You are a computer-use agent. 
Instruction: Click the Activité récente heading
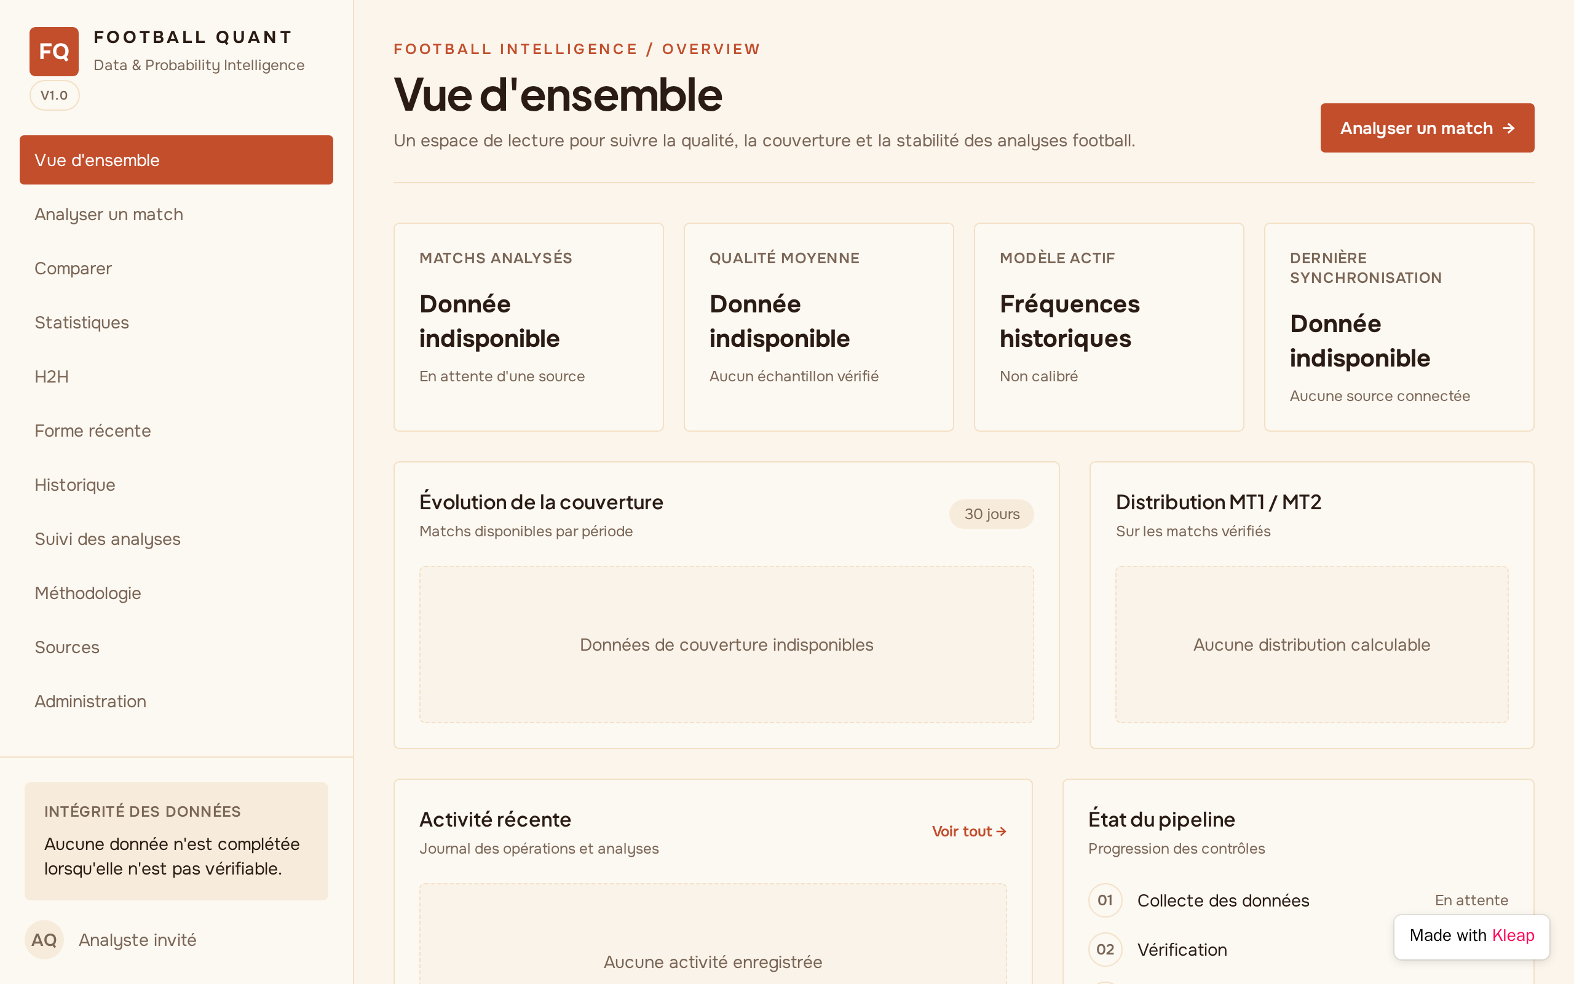click(x=495, y=819)
